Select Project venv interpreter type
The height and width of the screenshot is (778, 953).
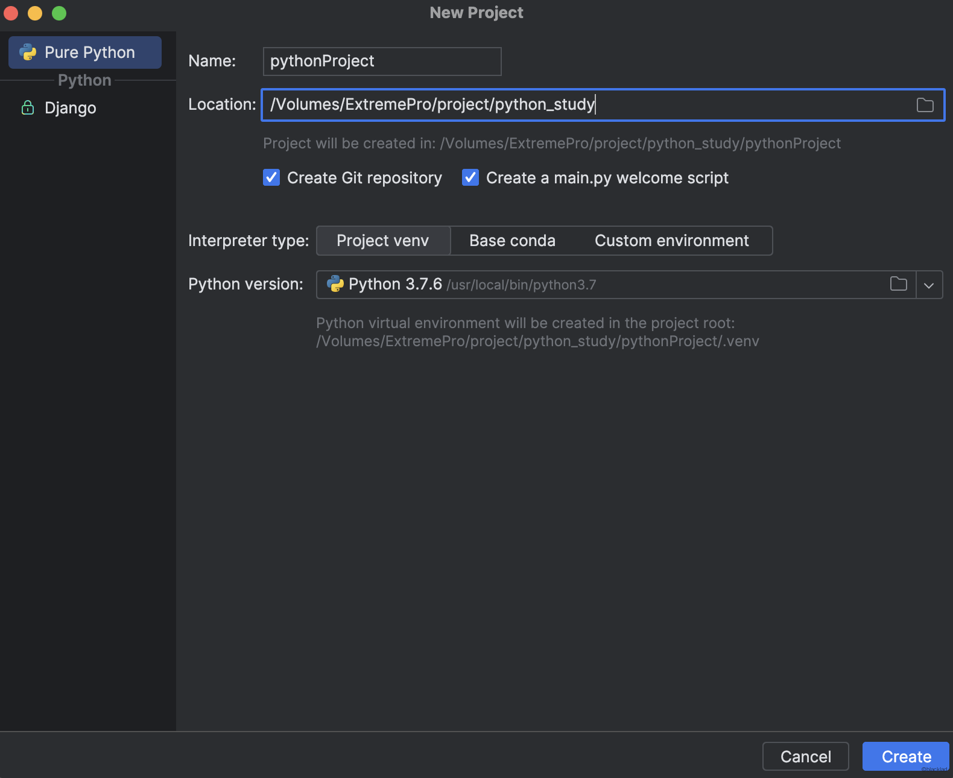pos(383,241)
